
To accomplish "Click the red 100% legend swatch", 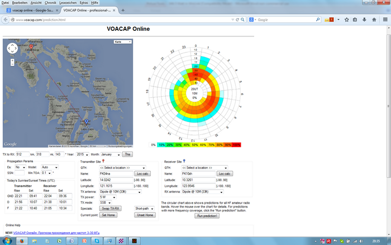I will click(236, 145).
